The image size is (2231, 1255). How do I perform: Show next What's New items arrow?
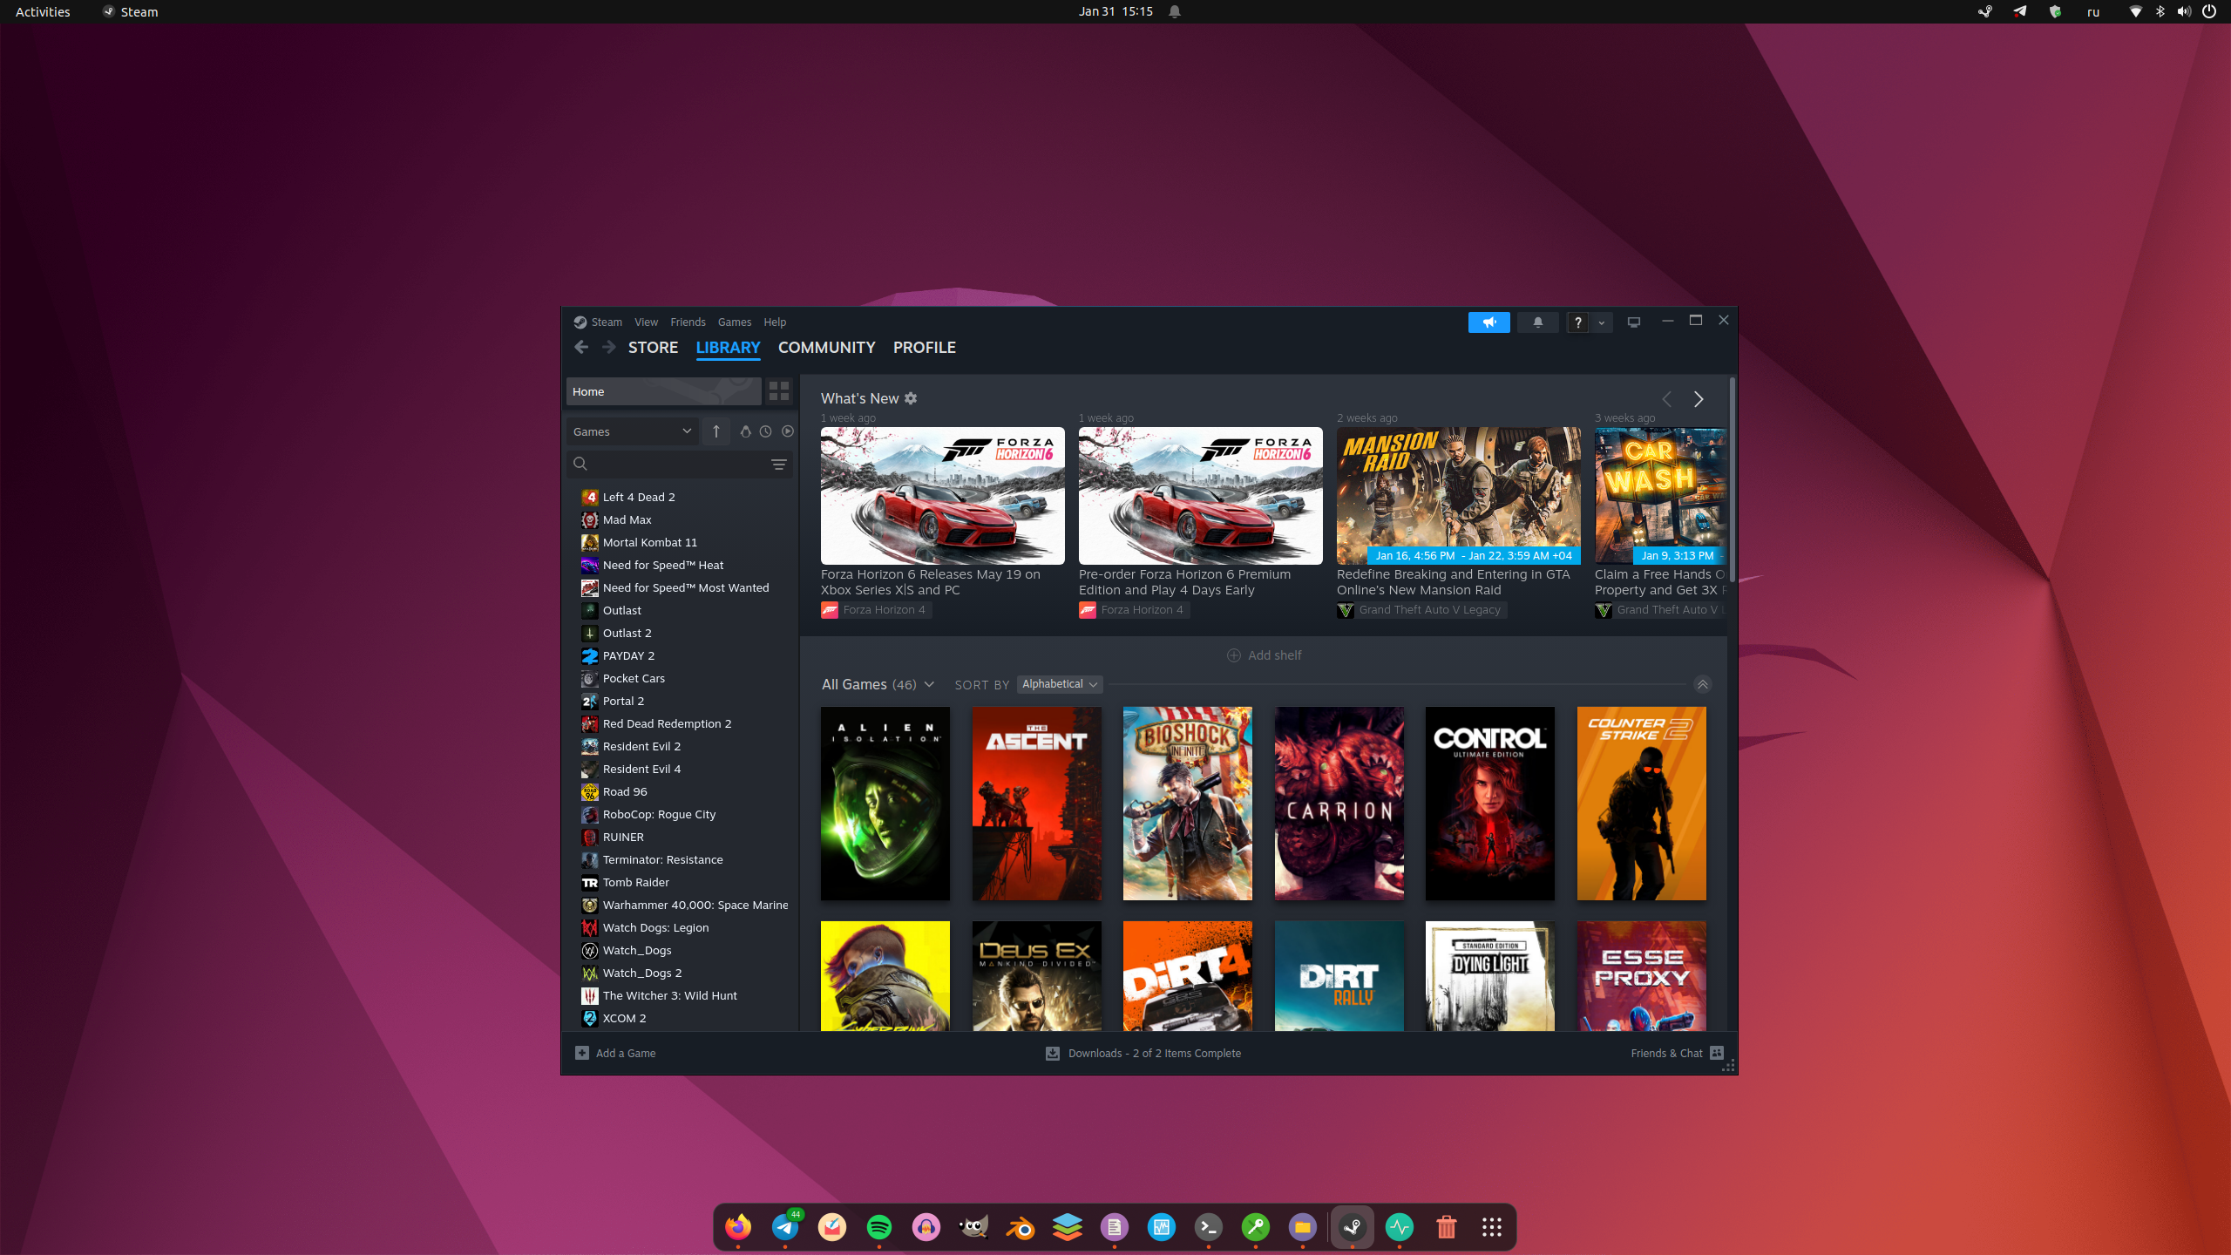point(1698,399)
